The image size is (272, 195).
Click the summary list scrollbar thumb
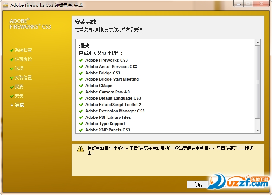point(258,82)
